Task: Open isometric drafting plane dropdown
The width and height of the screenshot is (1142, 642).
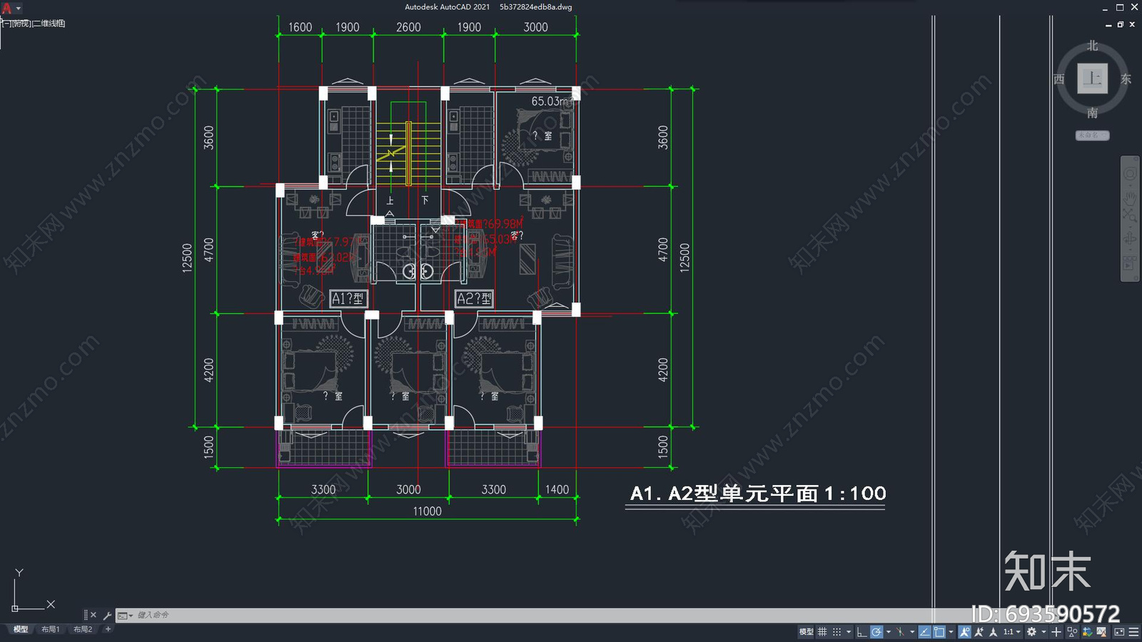Action: [912, 632]
